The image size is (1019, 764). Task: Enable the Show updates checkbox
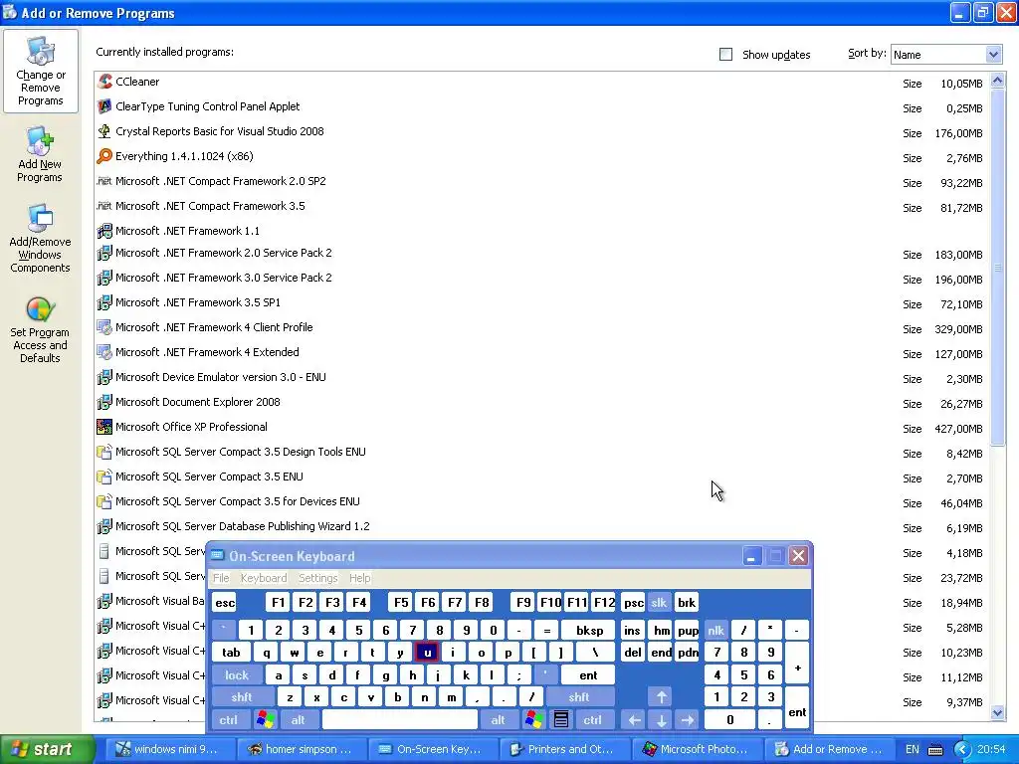pyautogui.click(x=725, y=55)
